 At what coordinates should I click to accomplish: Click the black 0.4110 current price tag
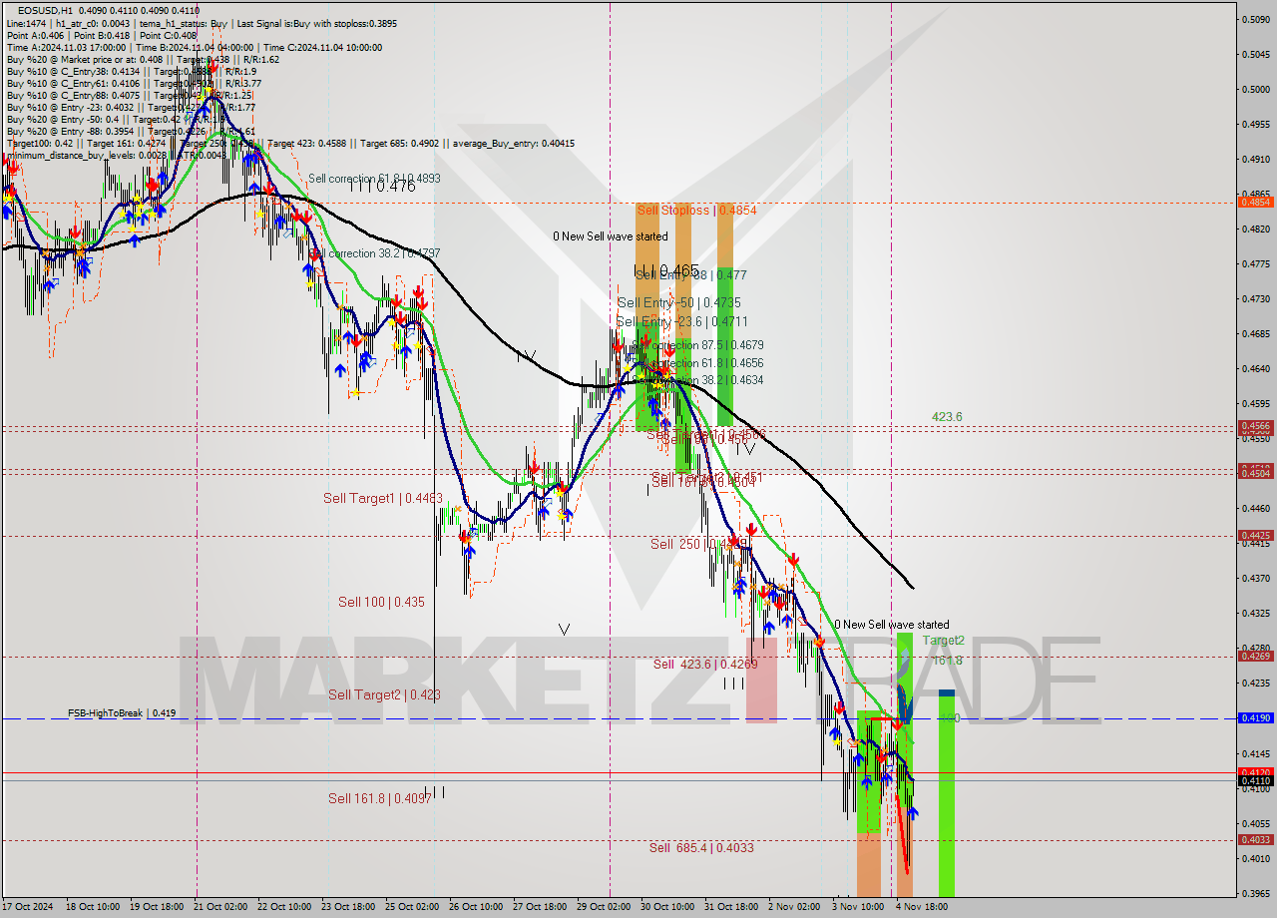point(1255,781)
